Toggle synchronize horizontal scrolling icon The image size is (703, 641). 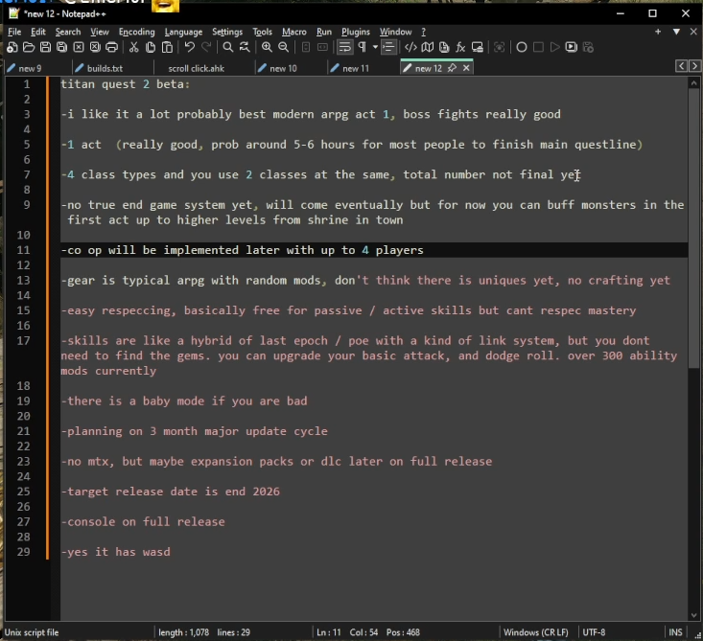[x=322, y=47]
